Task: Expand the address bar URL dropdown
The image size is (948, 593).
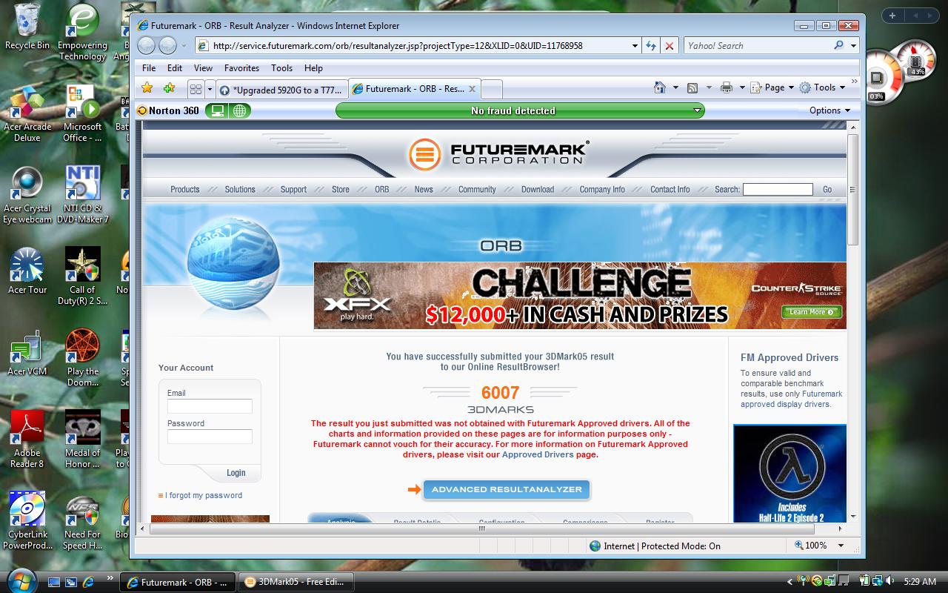Action: [635, 45]
